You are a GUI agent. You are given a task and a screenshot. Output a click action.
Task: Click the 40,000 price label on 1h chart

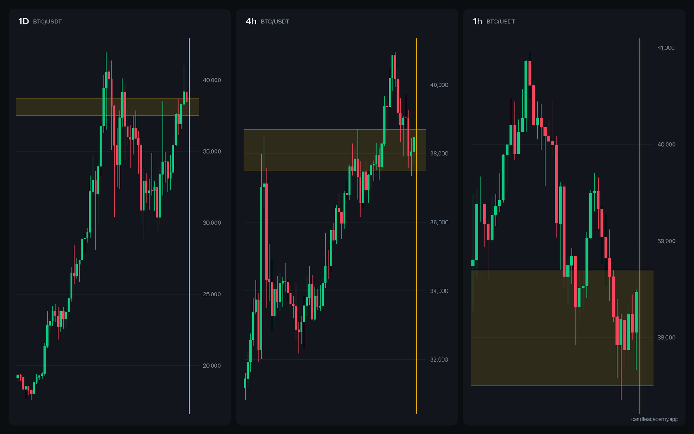(x=666, y=145)
